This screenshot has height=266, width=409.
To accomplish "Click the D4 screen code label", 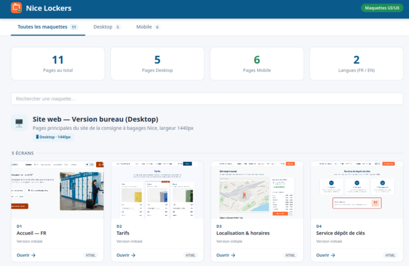I will click(319, 226).
